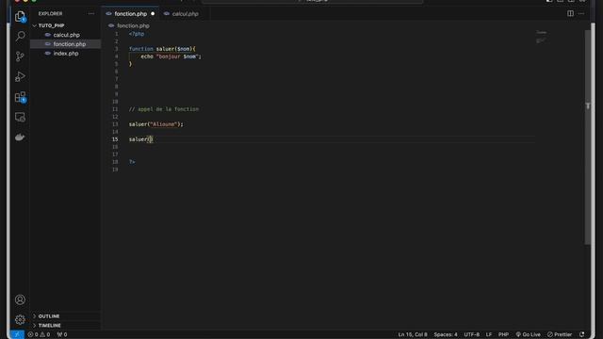Change end of line sequence LF
The width and height of the screenshot is (603, 339).
pyautogui.click(x=488, y=334)
